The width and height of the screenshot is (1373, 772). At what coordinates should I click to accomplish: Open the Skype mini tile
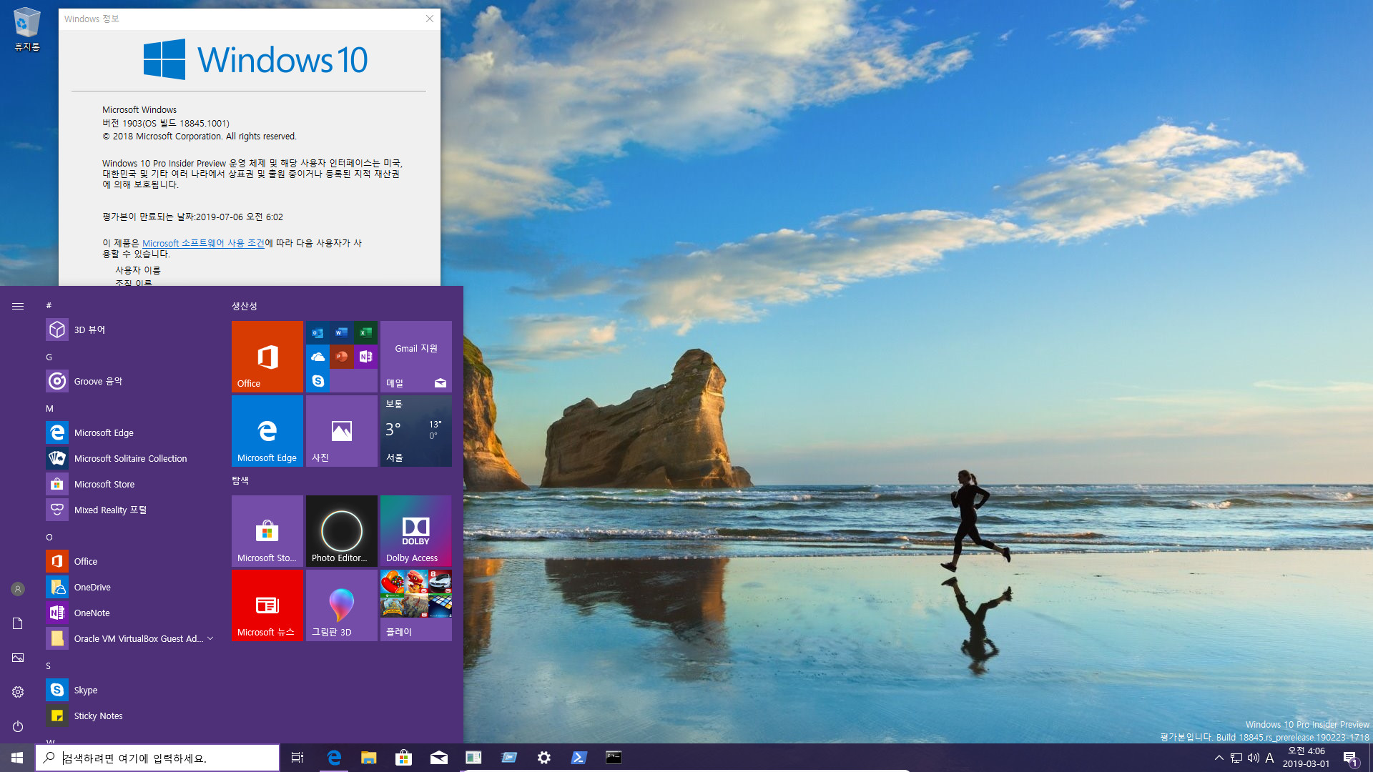[318, 380]
